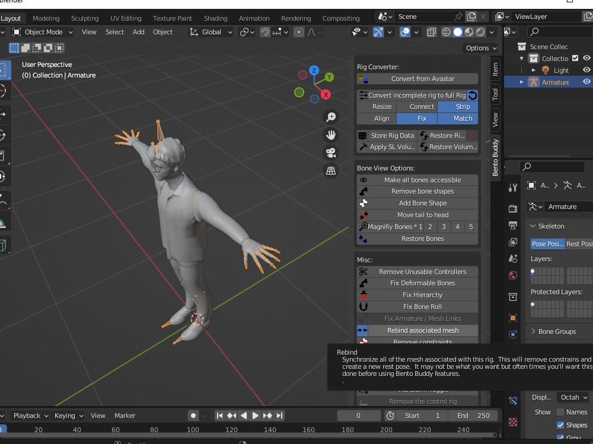This screenshot has width=593, height=444.
Task: Click the Convert from Avastar button
Action: coord(419,78)
